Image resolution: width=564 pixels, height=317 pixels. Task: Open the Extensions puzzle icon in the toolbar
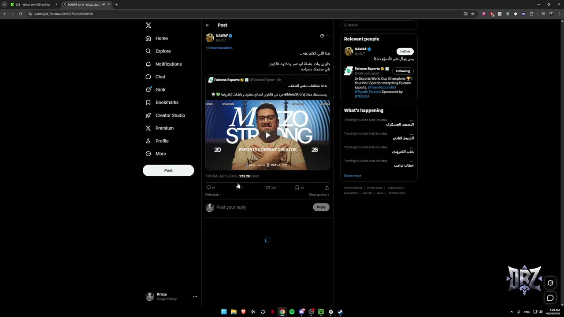pyautogui.click(x=531, y=14)
